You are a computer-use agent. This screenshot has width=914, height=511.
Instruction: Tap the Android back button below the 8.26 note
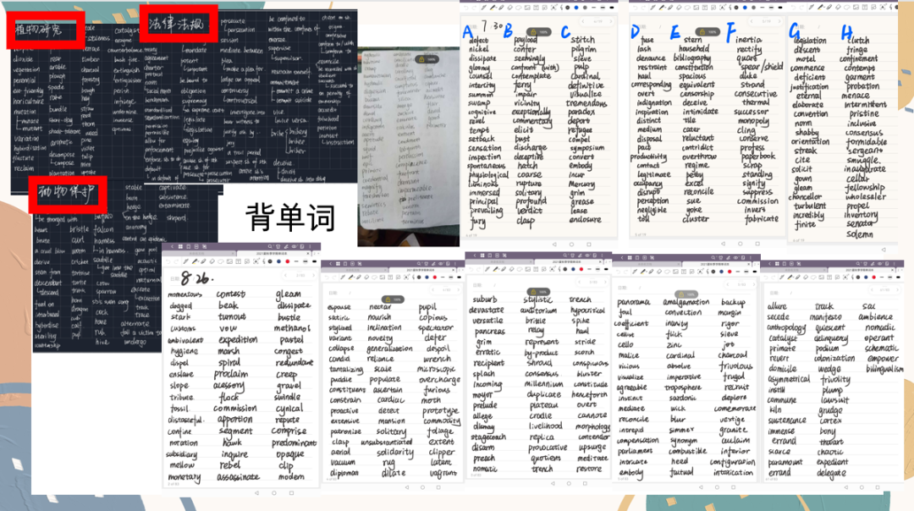[x=256, y=491]
